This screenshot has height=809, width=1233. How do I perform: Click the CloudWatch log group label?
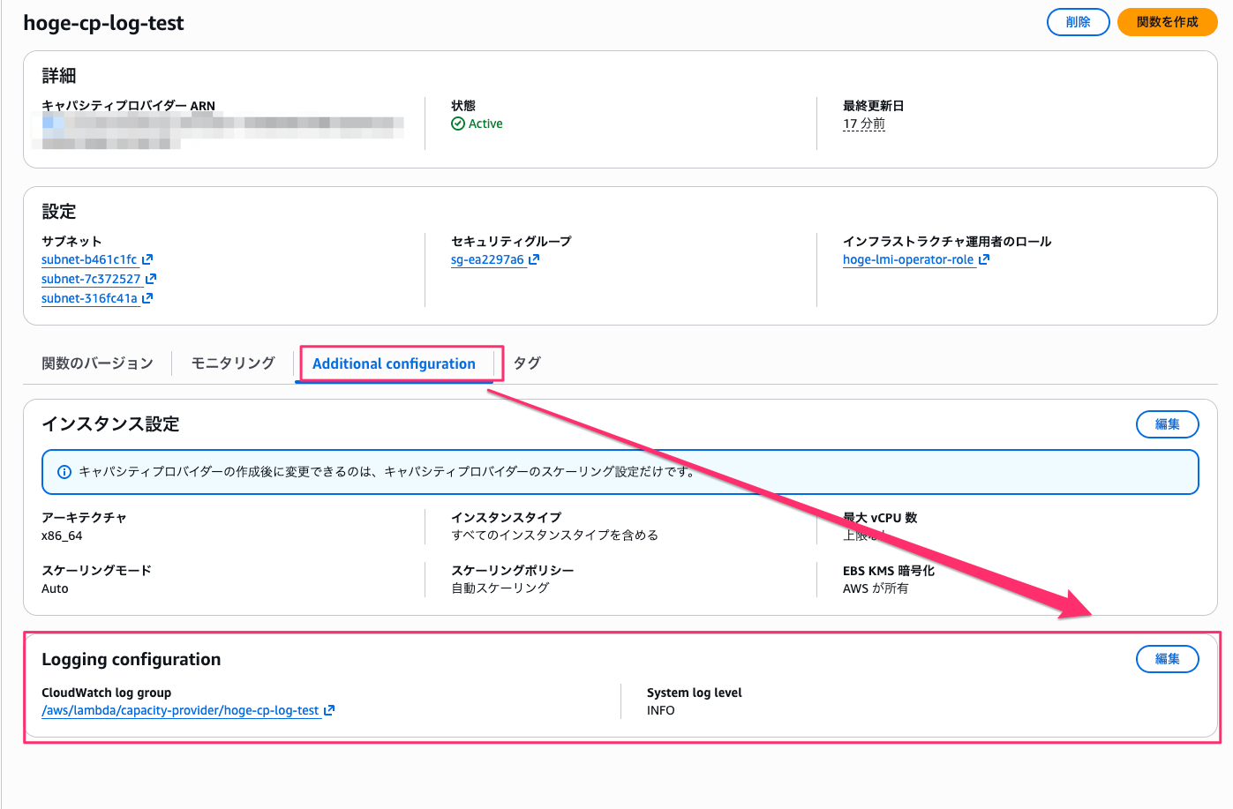click(107, 693)
